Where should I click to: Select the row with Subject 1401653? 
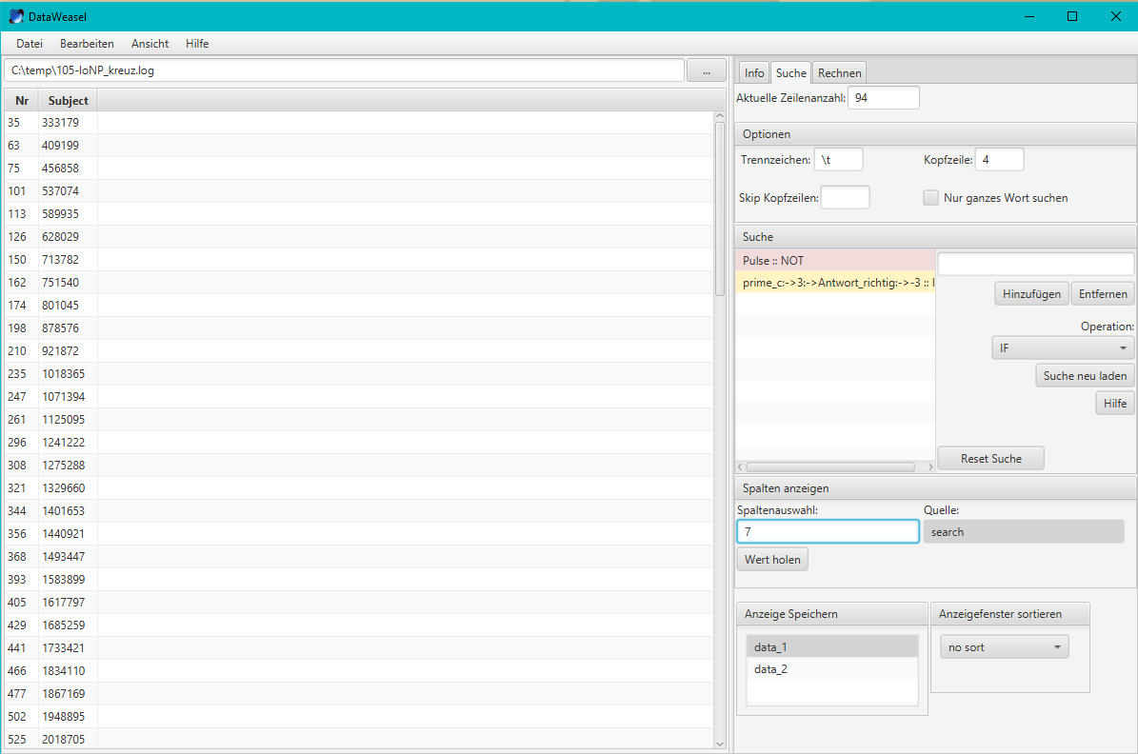pyautogui.click(x=359, y=511)
